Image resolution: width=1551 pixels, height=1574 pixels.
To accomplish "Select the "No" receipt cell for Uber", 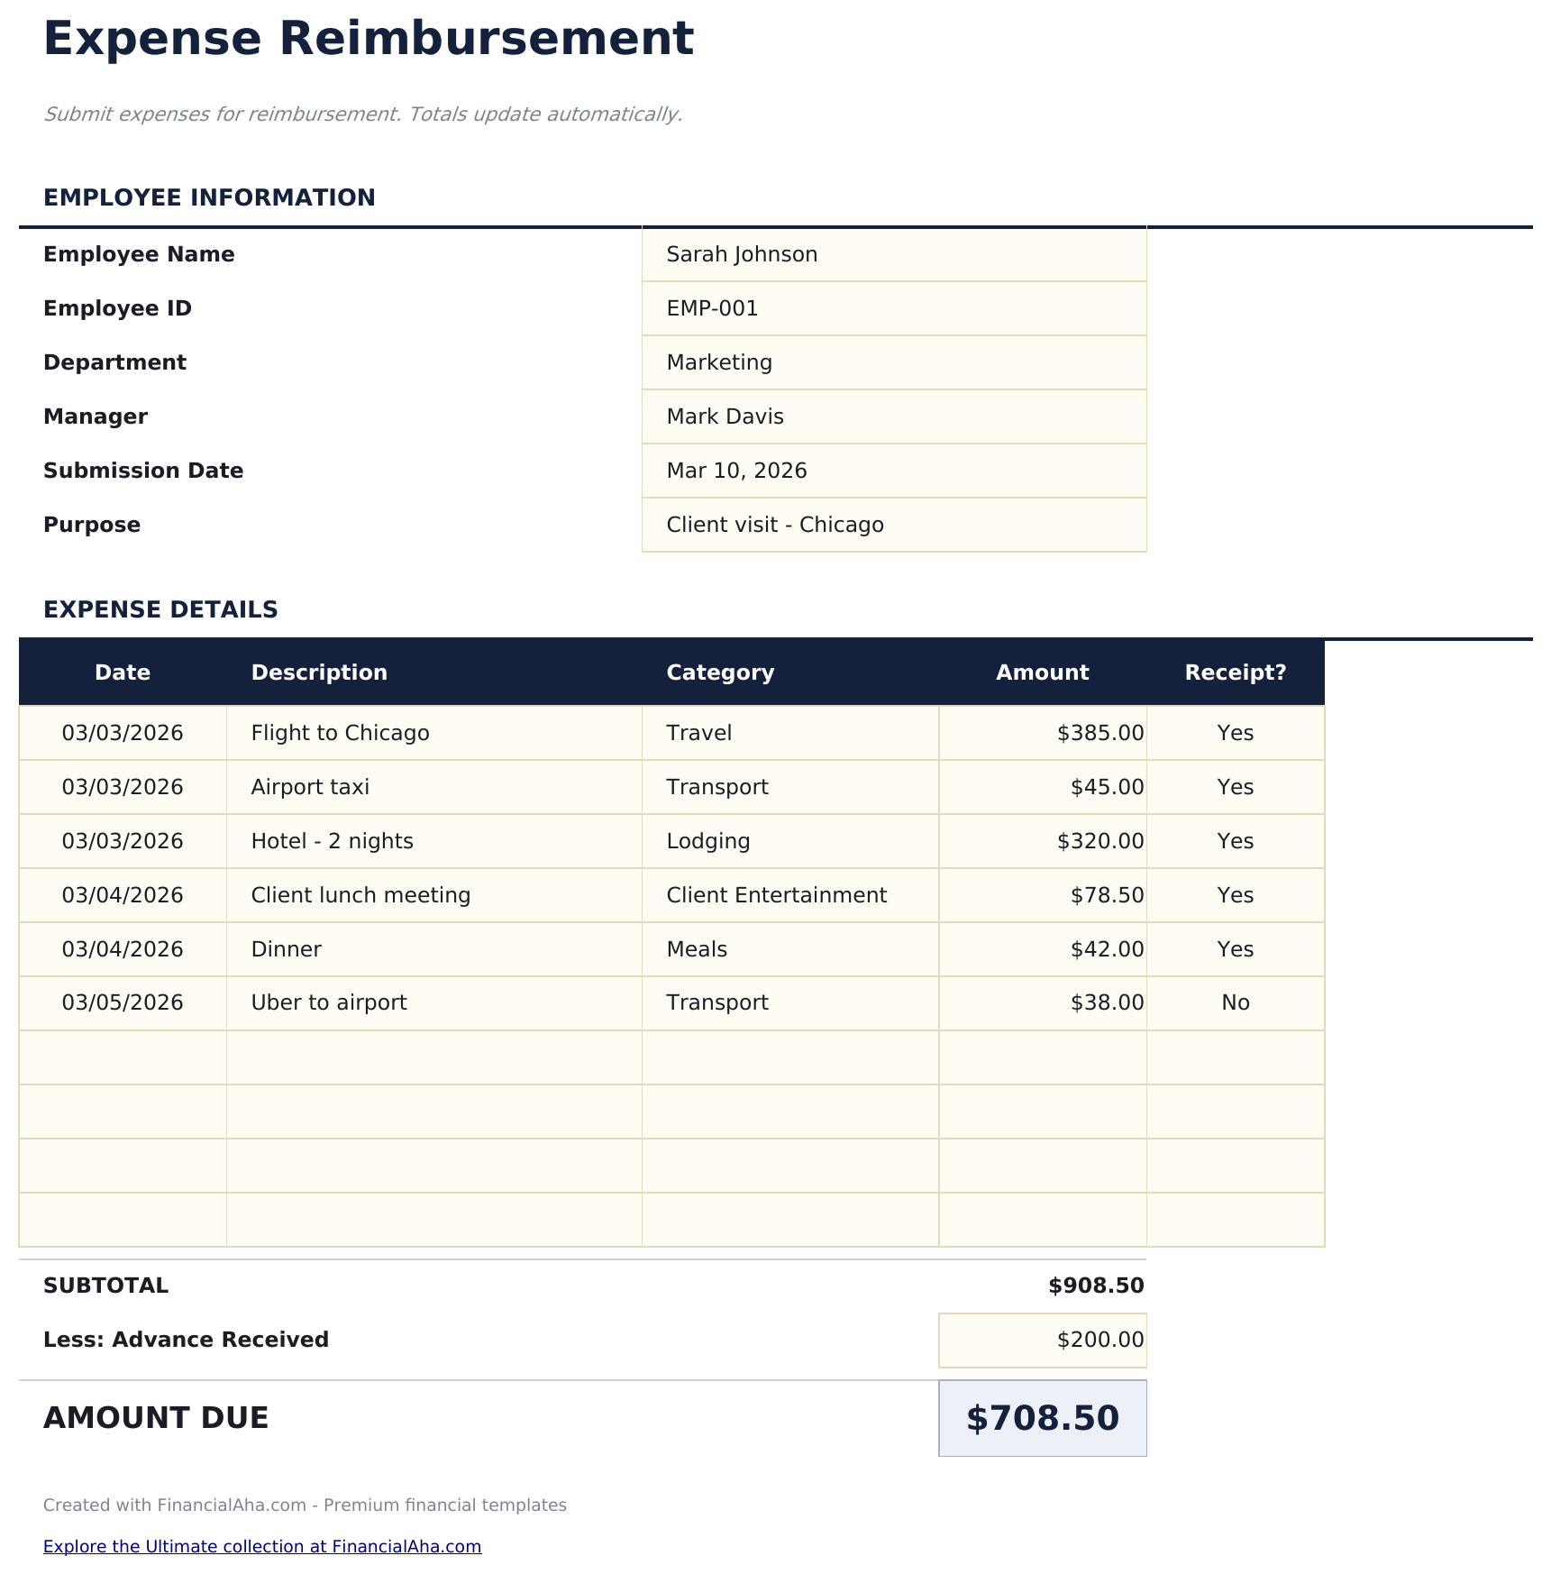I will click(x=1235, y=1002).
